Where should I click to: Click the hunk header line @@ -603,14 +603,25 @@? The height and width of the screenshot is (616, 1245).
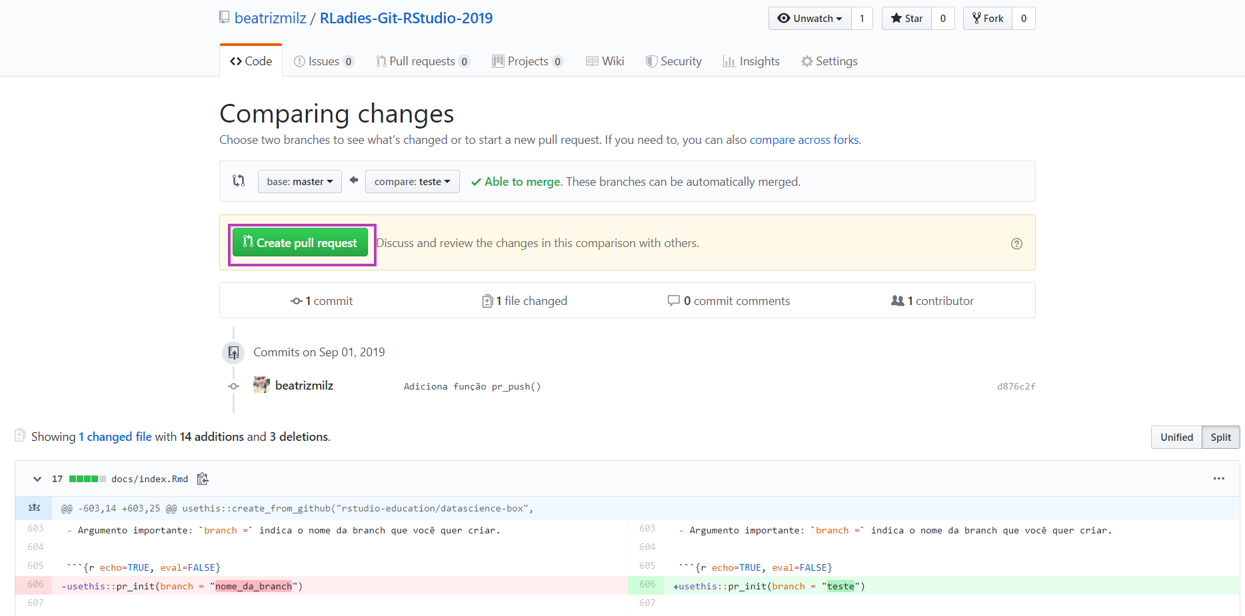pyautogui.click(x=297, y=508)
